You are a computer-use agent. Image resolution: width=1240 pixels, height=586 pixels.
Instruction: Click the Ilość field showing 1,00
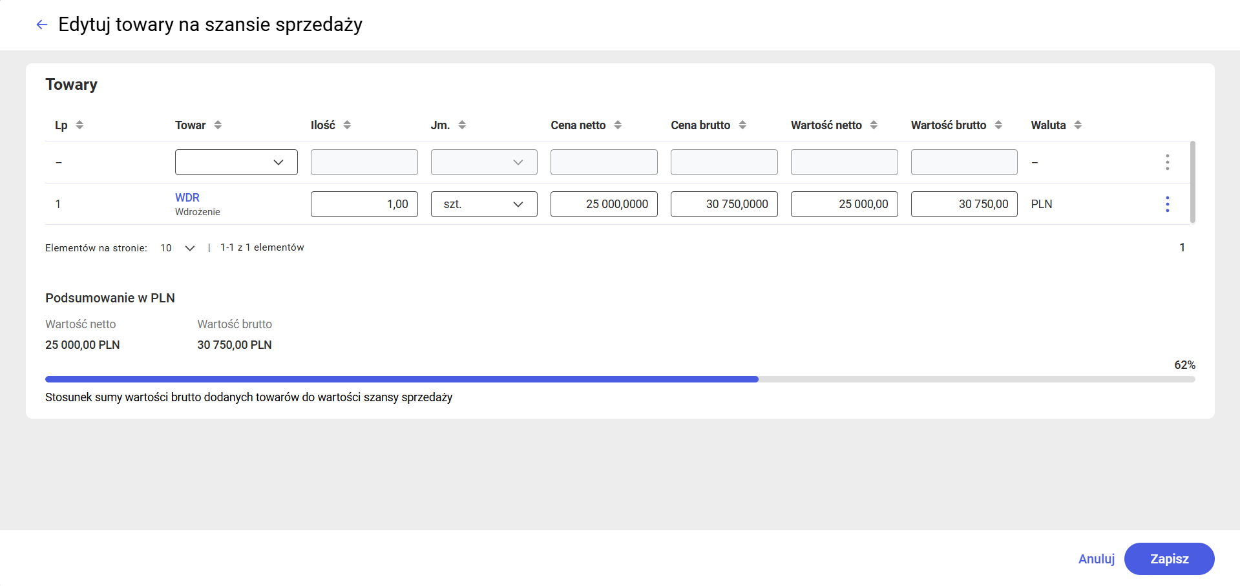point(364,204)
